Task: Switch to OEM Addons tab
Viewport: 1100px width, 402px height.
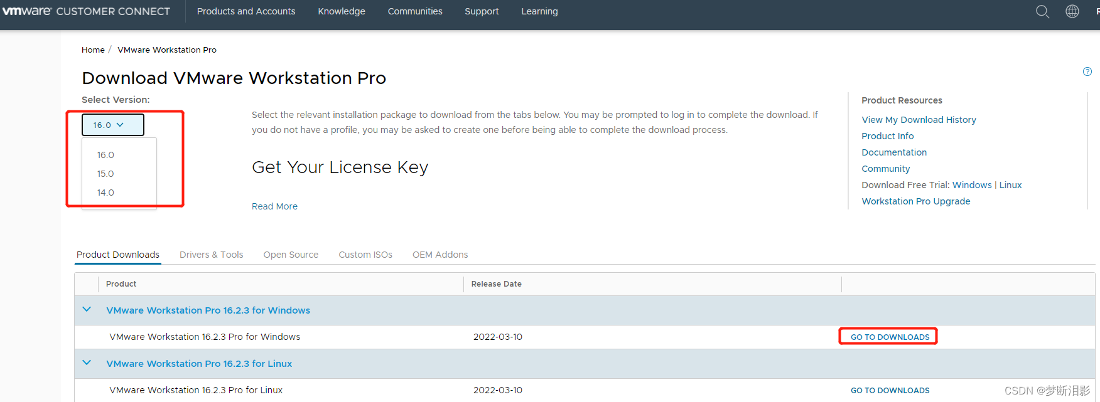Action: [x=440, y=255]
